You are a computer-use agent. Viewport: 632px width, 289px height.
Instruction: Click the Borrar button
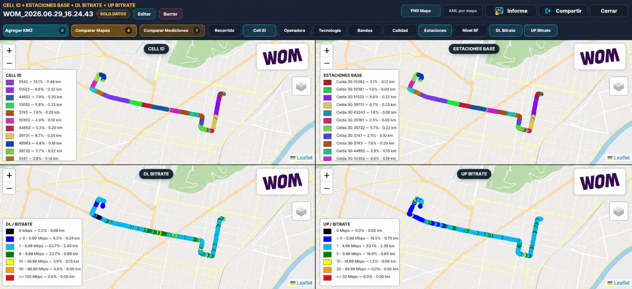(170, 14)
